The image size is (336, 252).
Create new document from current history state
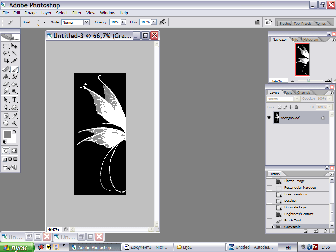click(x=306, y=231)
